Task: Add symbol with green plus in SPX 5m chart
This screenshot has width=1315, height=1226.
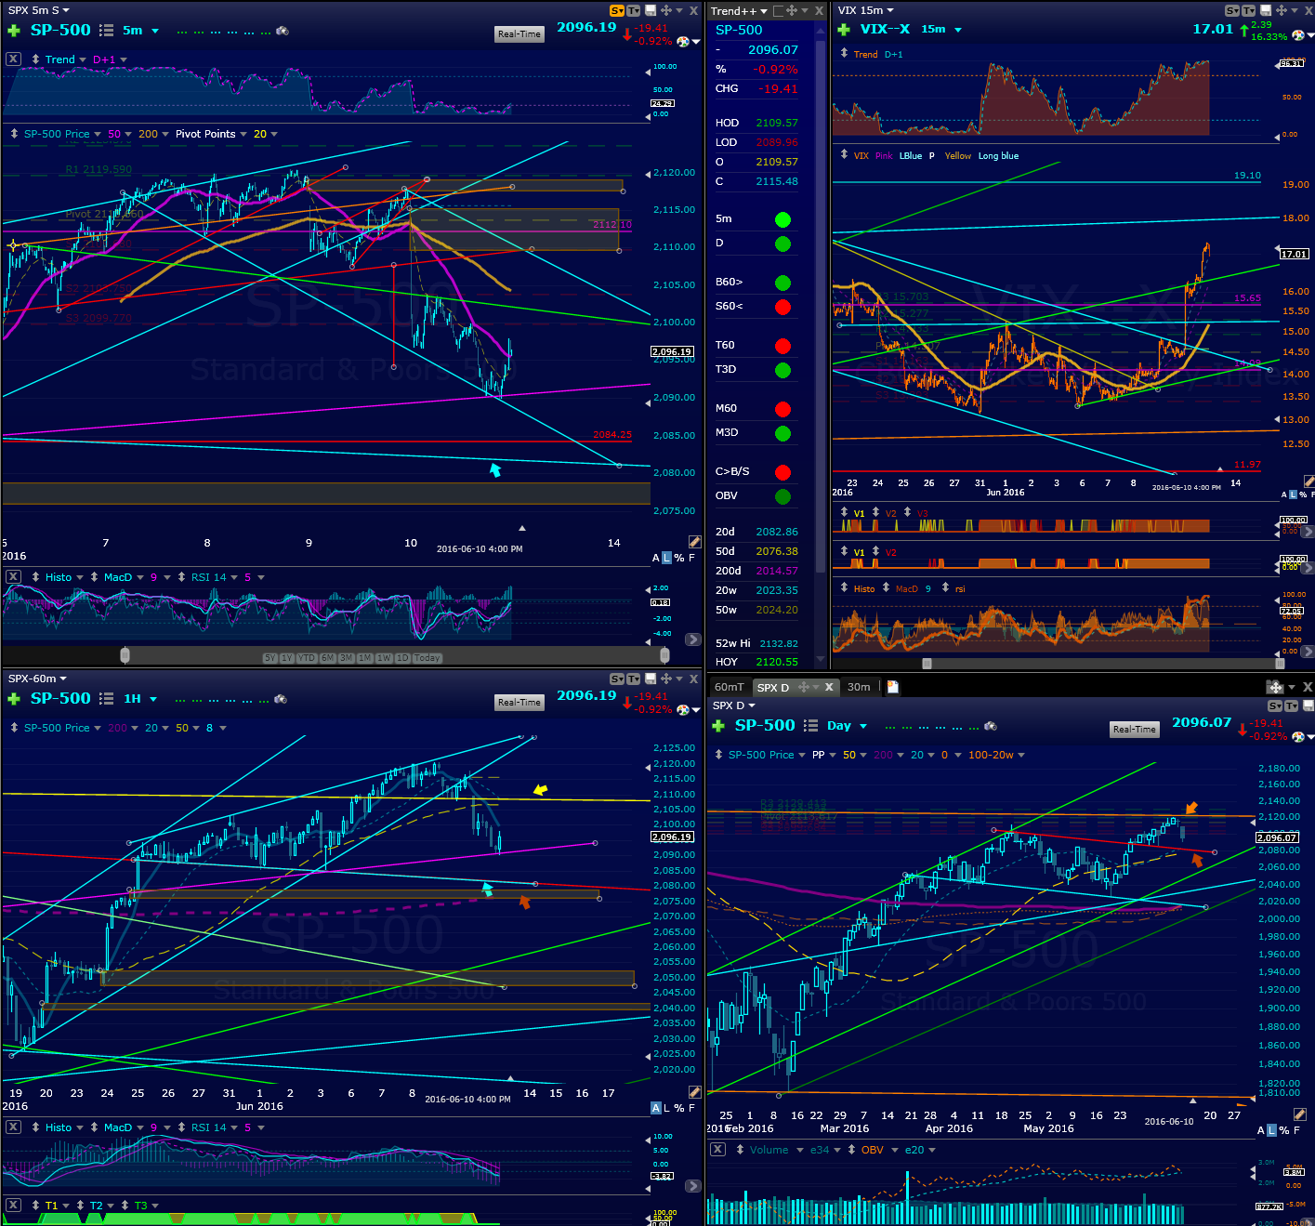Action: click(13, 31)
